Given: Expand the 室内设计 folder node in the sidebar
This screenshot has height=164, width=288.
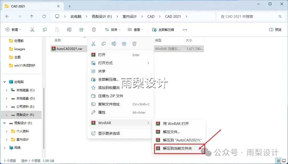Looking at the screenshot, I should [x=7, y=139].
